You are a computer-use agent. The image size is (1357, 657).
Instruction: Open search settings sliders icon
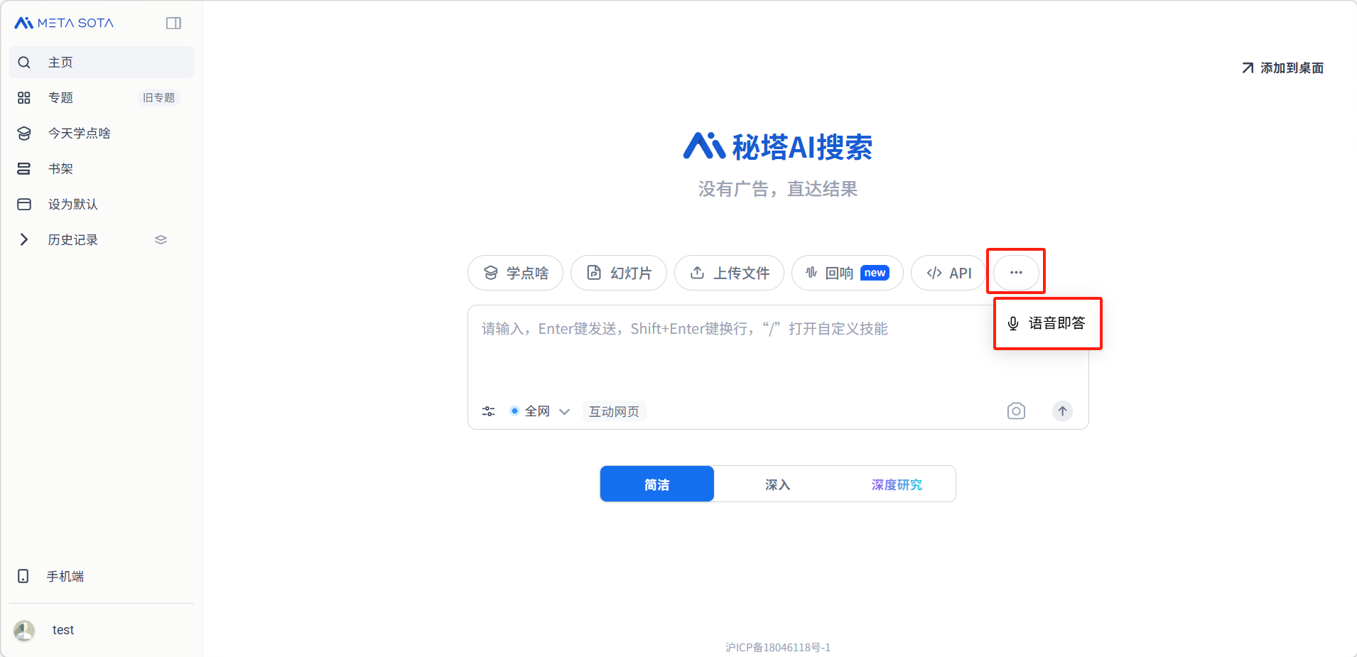489,411
